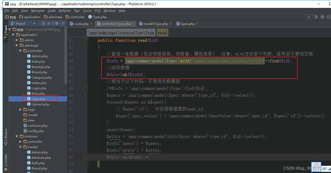Close the model\Type.php editor tab
The width and height of the screenshot is (331, 173).
[x=171, y=24]
